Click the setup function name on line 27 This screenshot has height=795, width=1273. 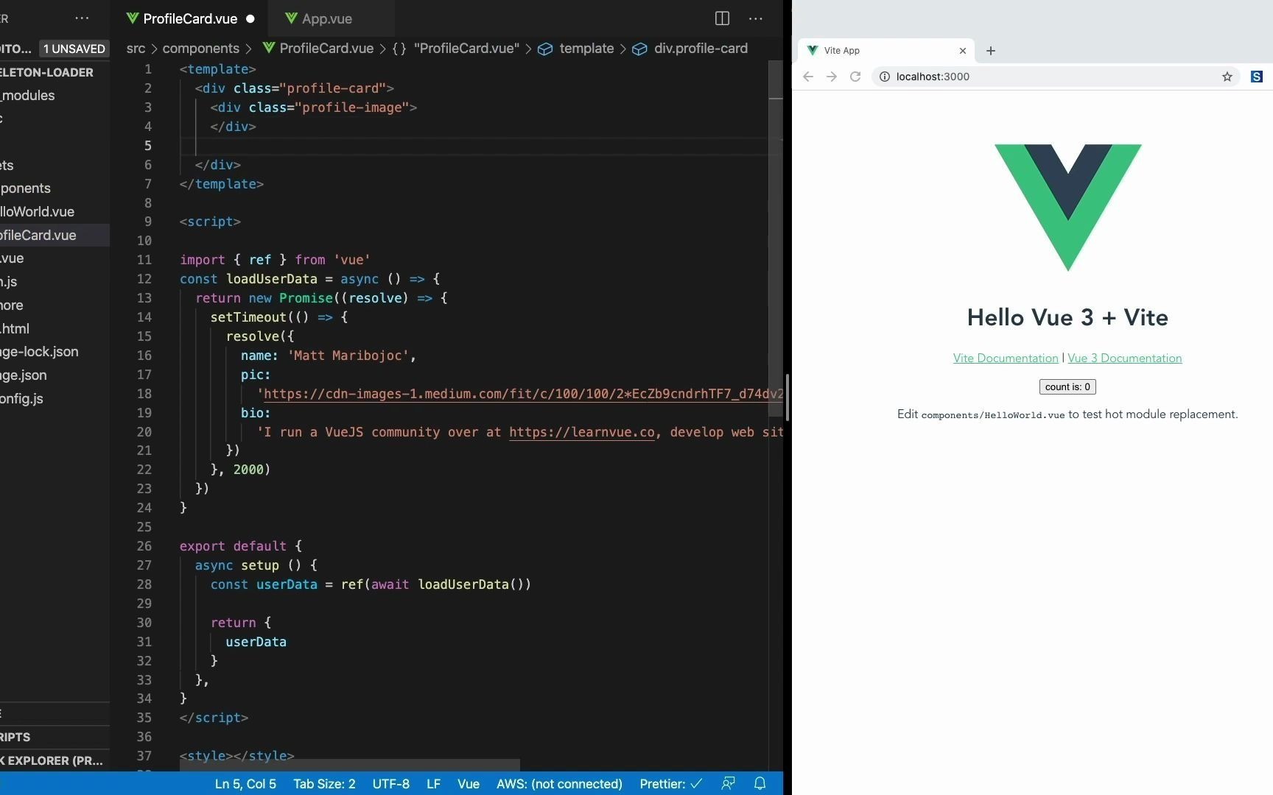click(x=260, y=565)
